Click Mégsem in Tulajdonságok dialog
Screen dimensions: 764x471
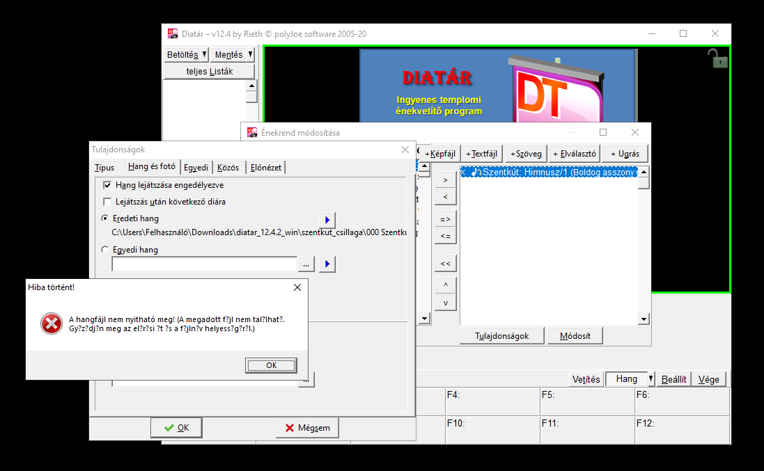pos(307,428)
